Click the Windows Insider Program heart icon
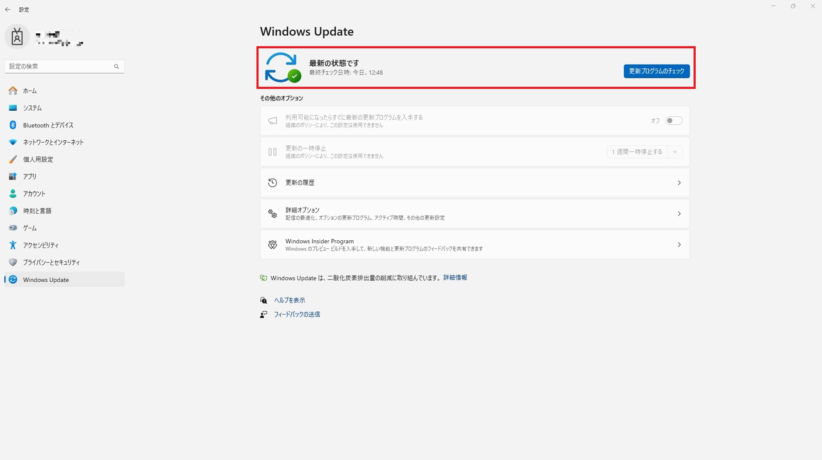822x460 pixels. (273, 245)
